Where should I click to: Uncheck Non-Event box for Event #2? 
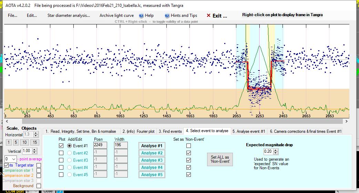(x=189, y=153)
